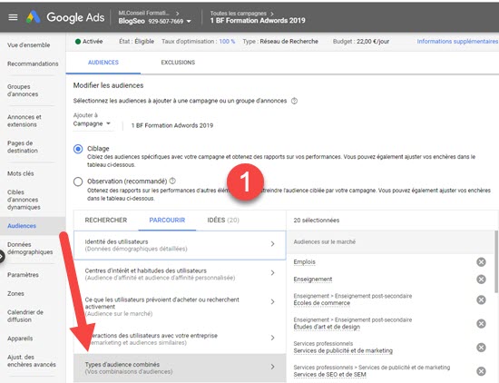499x383 pixels.
Task: Open Recommandations in sidebar
Action: pos(33,64)
